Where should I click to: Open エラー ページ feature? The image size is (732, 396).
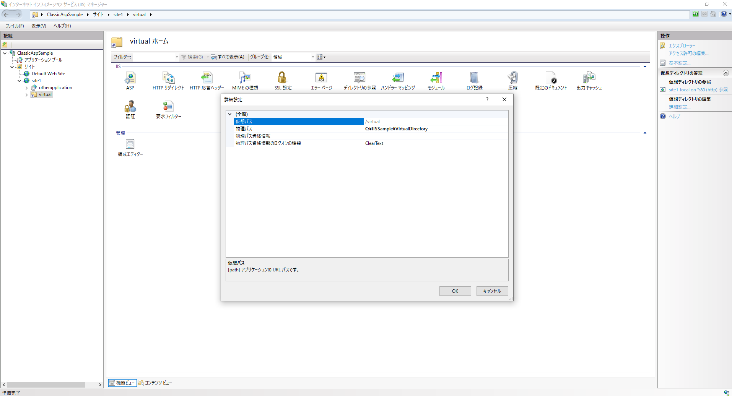(321, 81)
